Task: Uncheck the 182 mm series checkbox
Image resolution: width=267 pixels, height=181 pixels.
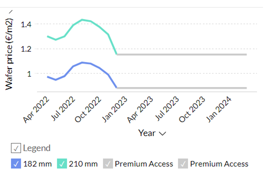Action: (x=16, y=163)
